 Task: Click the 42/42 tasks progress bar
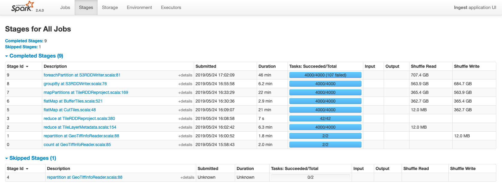click(x=325, y=118)
